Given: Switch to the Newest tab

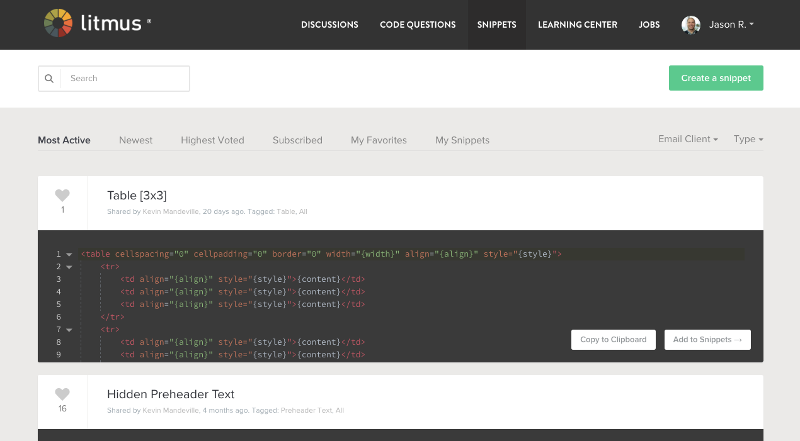Looking at the screenshot, I should tap(135, 140).
